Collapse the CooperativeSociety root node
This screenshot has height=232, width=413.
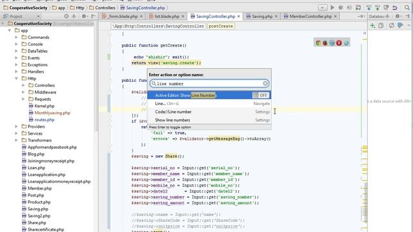3,24
